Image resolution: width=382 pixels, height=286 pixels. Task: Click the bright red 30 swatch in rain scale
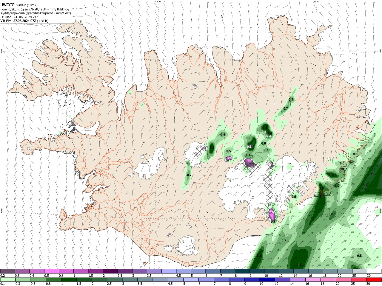point(374,279)
